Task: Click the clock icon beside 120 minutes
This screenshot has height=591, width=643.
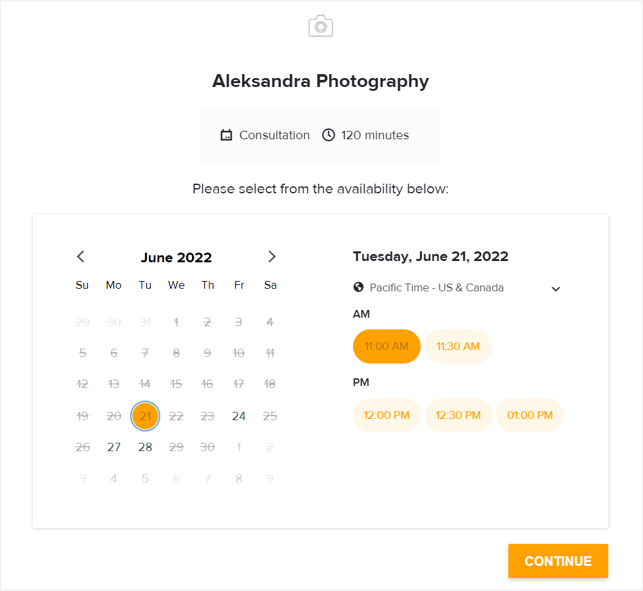Action: tap(329, 135)
